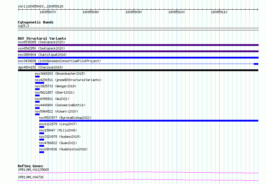
Task: Open variant esv1112679 (Levy2007) label
Action: (x=58, y=124)
